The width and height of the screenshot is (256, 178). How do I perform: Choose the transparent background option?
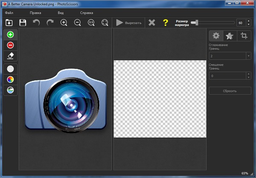coord(11,68)
